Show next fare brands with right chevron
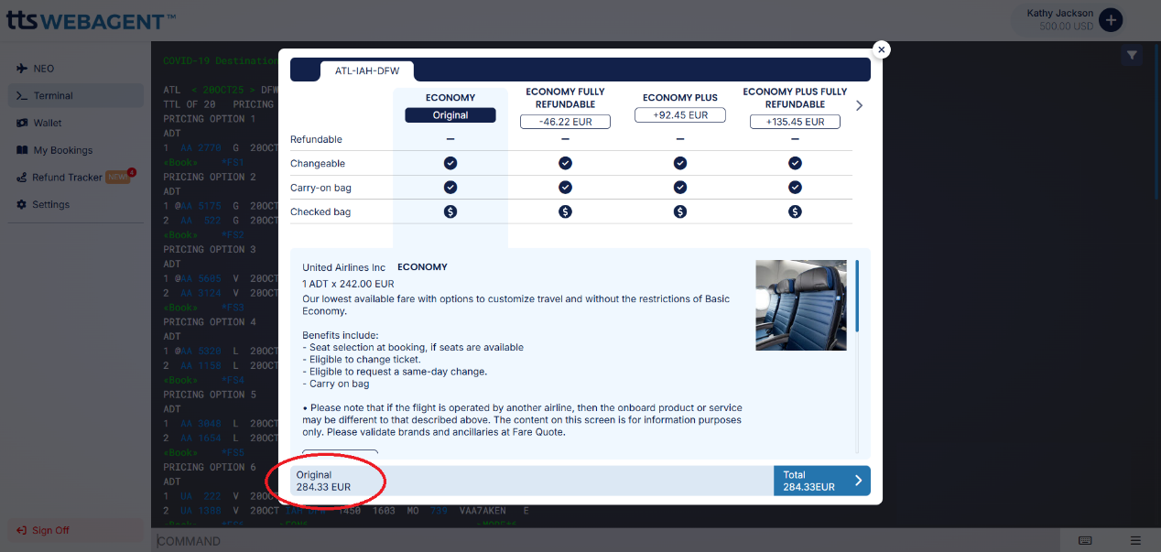The height and width of the screenshot is (552, 1161). click(859, 105)
